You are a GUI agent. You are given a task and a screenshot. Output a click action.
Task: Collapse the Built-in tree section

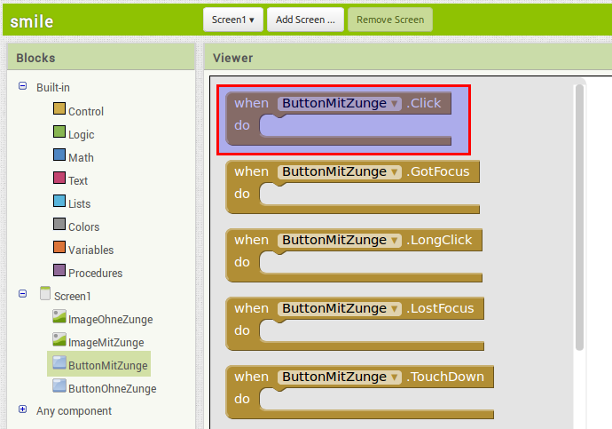pos(22,86)
